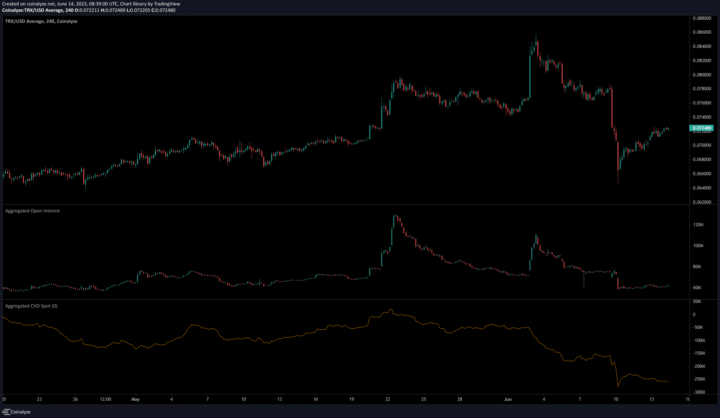Click the Coinalyze hamburger logo icon
The width and height of the screenshot is (720, 418).
[x=6, y=412]
